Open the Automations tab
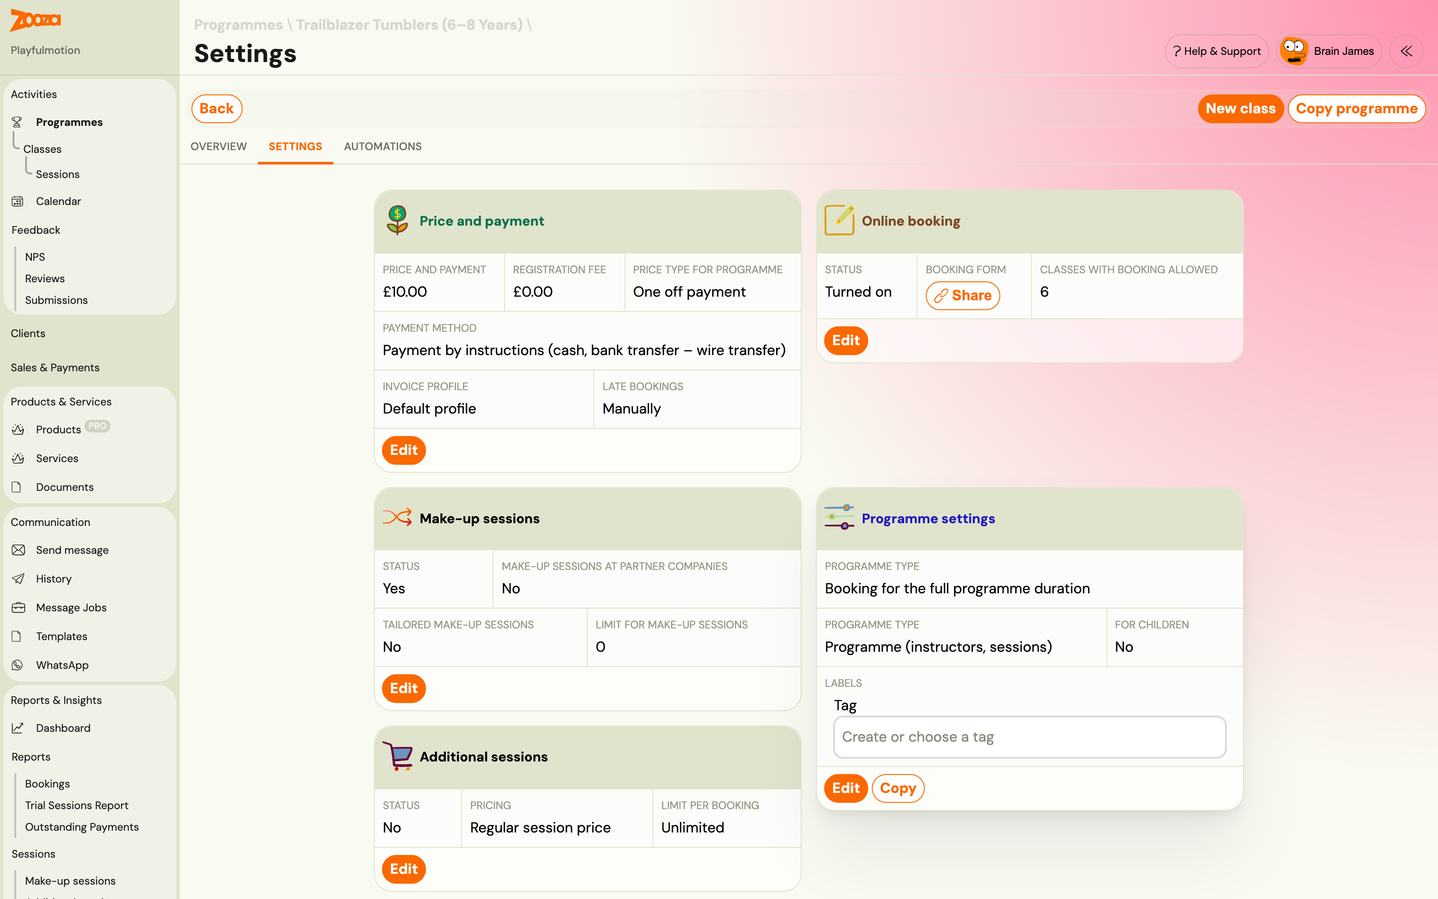Viewport: 1438px width, 899px height. pyautogui.click(x=383, y=146)
